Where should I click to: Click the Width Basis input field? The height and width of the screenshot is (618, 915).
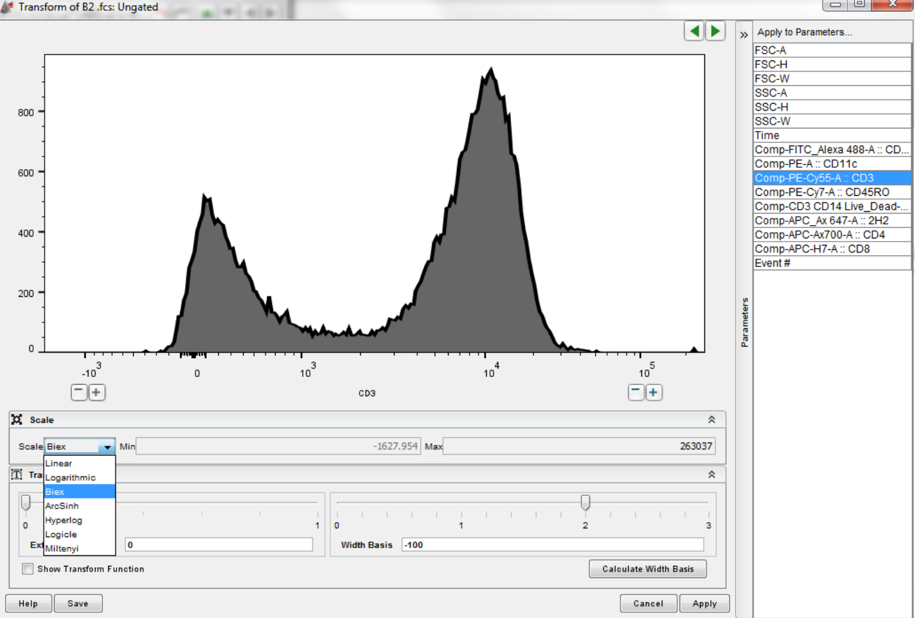coord(552,545)
